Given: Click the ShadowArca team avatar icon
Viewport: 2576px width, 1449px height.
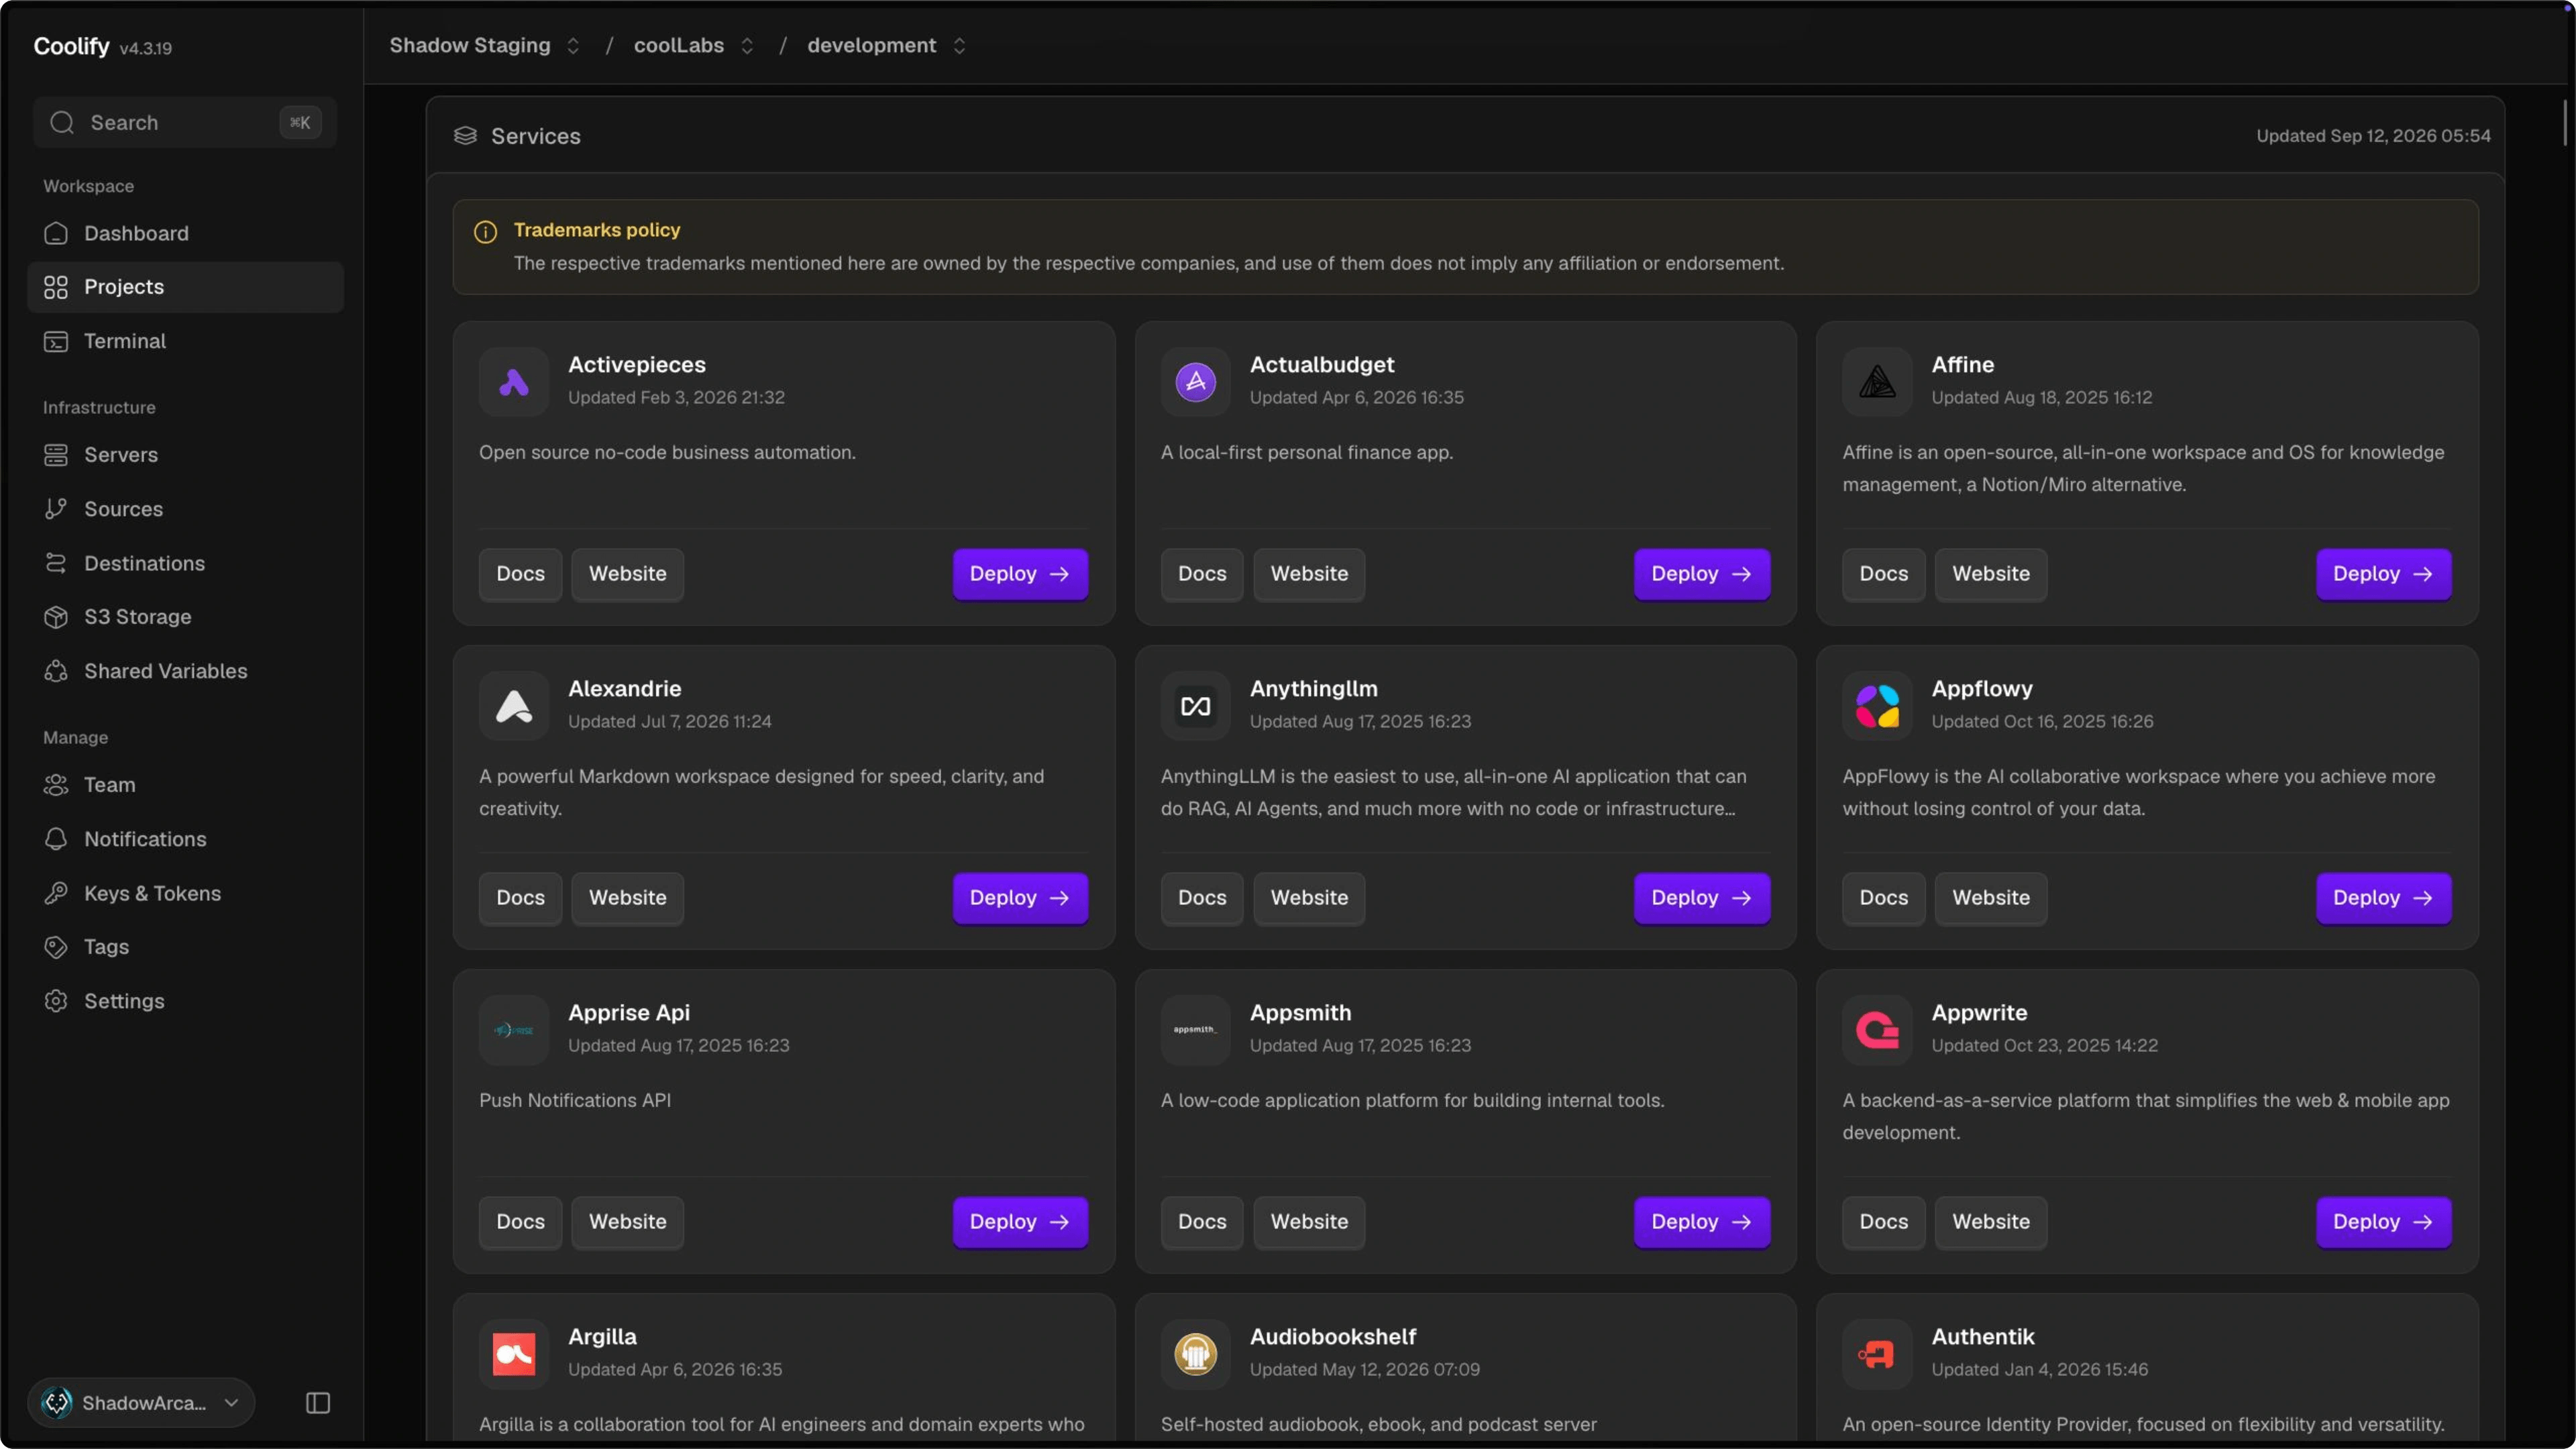Looking at the screenshot, I should pyautogui.click(x=57, y=1403).
